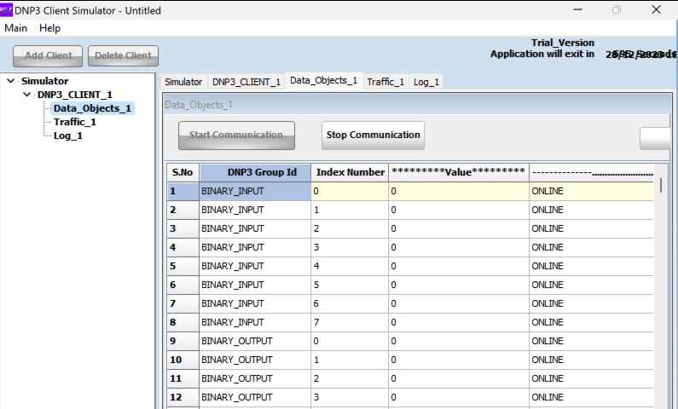Screen dimensions: 678x409
Task: Click ONLINE status in row 5
Action: pyautogui.click(x=591, y=266)
